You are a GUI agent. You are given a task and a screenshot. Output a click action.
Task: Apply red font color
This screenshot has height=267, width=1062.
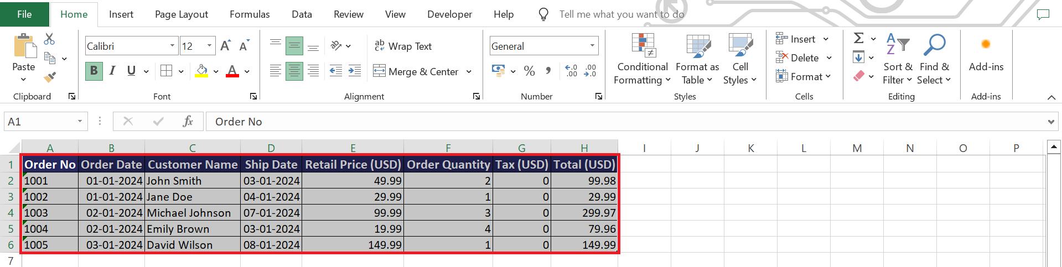click(232, 71)
